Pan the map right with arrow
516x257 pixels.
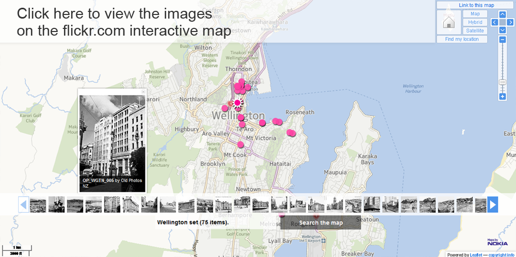tap(510, 22)
